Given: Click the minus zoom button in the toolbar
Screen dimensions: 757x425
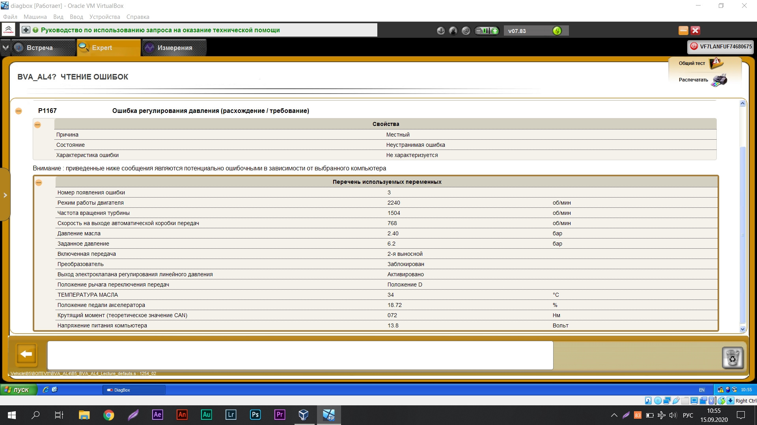Looking at the screenshot, I should pos(479,31).
